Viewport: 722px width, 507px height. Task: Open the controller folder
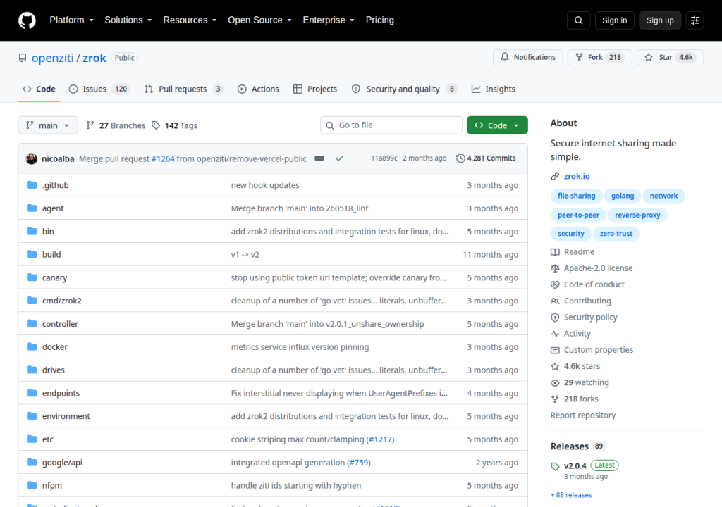61,324
